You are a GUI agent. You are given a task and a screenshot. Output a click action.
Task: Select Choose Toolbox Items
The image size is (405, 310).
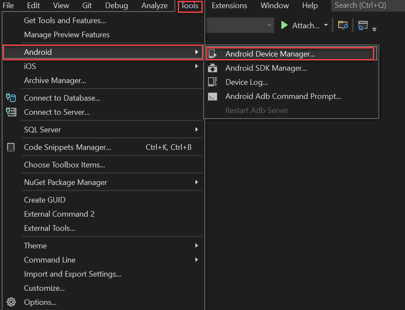click(x=103, y=165)
